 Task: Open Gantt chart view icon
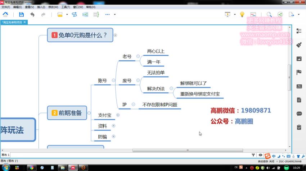pyautogui.click(x=253, y=14)
